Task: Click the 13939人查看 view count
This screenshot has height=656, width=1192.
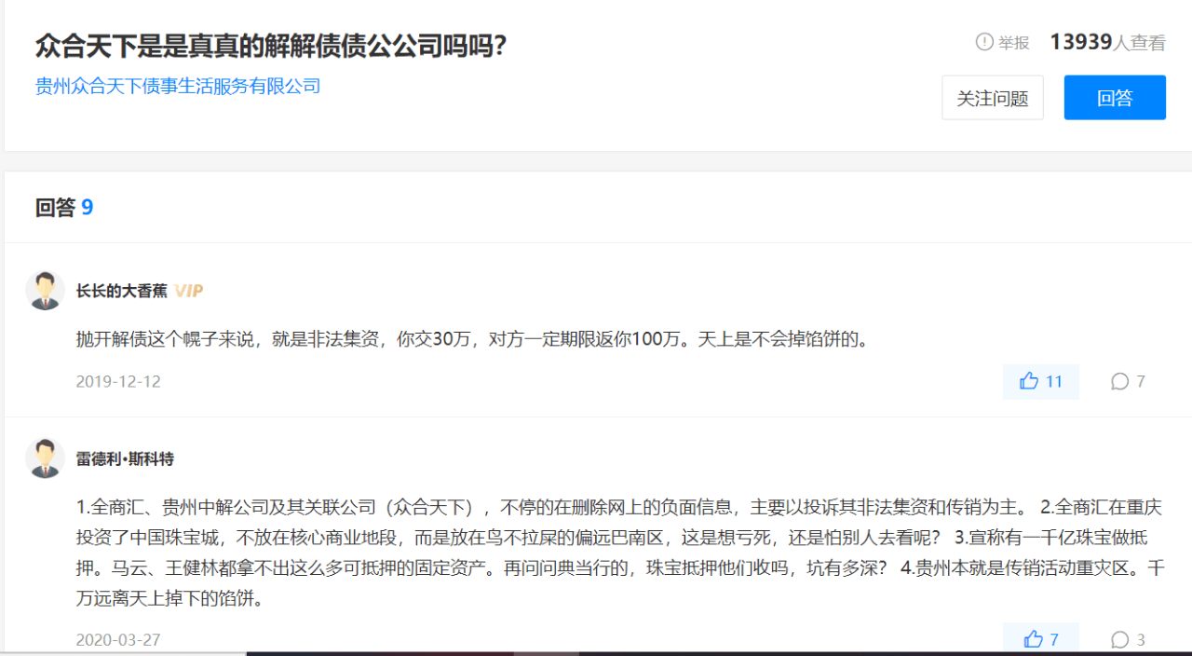Action: 1107,42
